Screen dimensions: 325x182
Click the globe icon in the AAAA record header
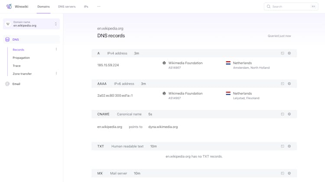289,84
